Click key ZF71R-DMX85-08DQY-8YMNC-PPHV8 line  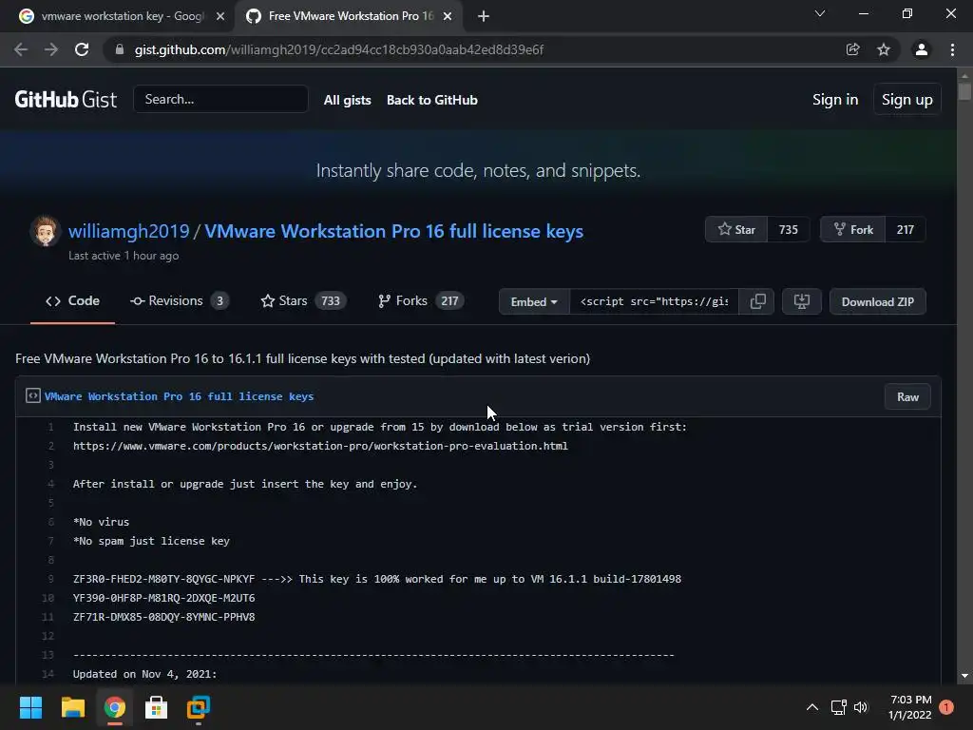pos(163,617)
